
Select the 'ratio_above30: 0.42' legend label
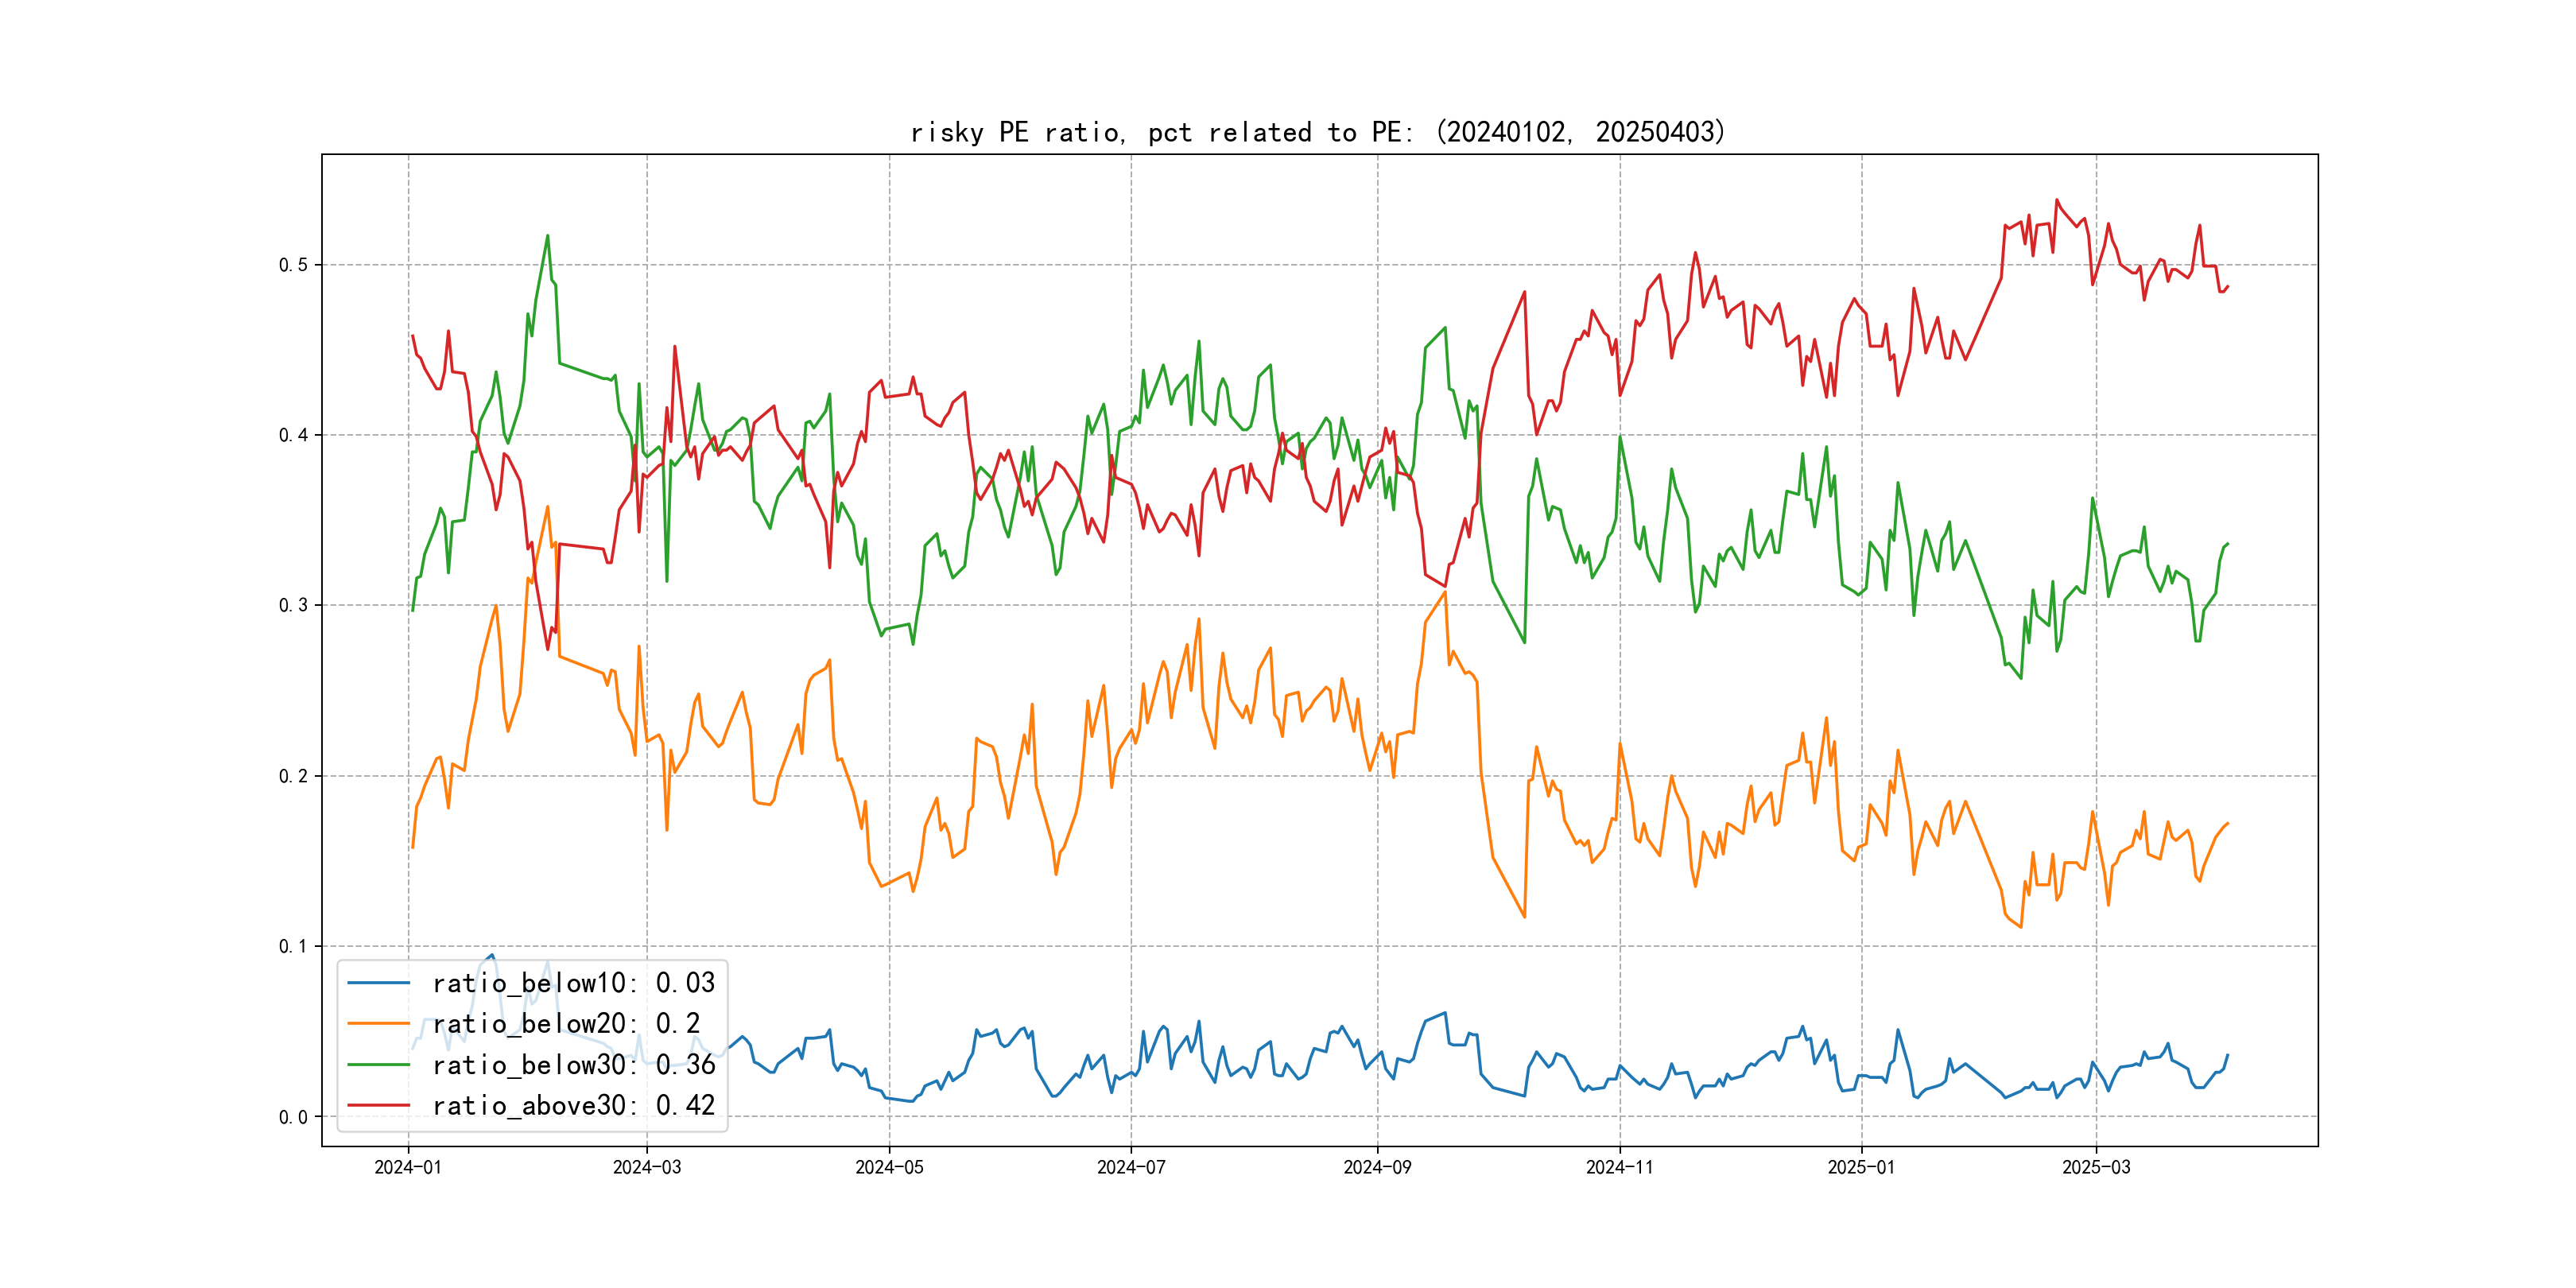573,1106
